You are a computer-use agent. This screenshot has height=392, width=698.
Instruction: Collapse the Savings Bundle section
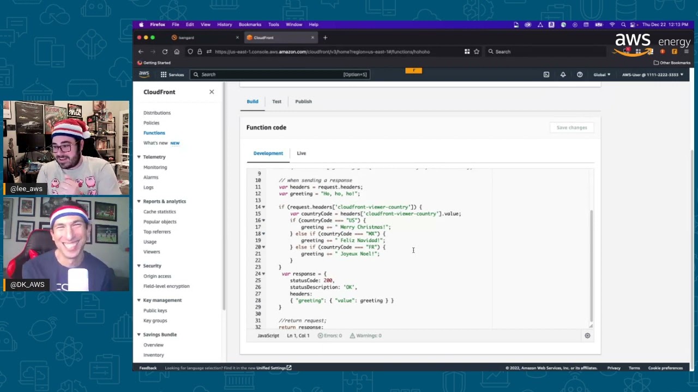tap(139, 334)
